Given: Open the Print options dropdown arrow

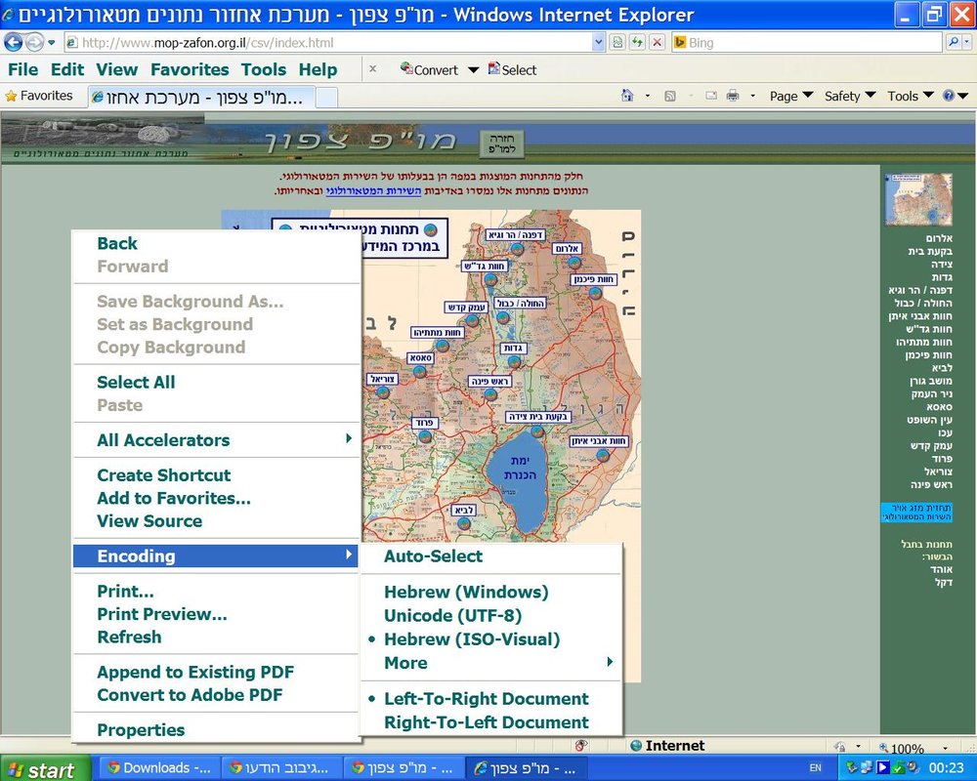Looking at the screenshot, I should pos(752,96).
